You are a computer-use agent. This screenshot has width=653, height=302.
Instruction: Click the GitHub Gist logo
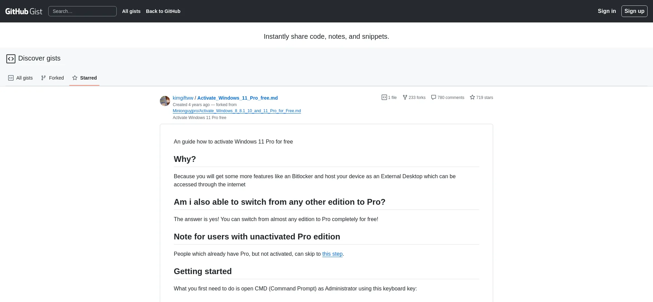pyautogui.click(x=24, y=11)
